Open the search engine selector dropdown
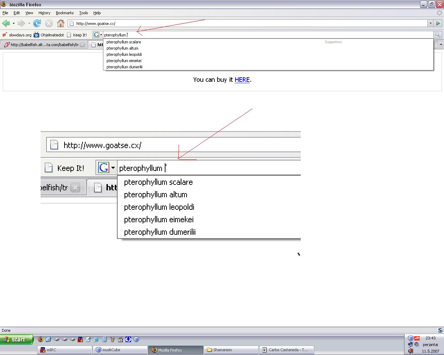Image resolution: width=444 pixels, height=355 pixels. coord(101,35)
